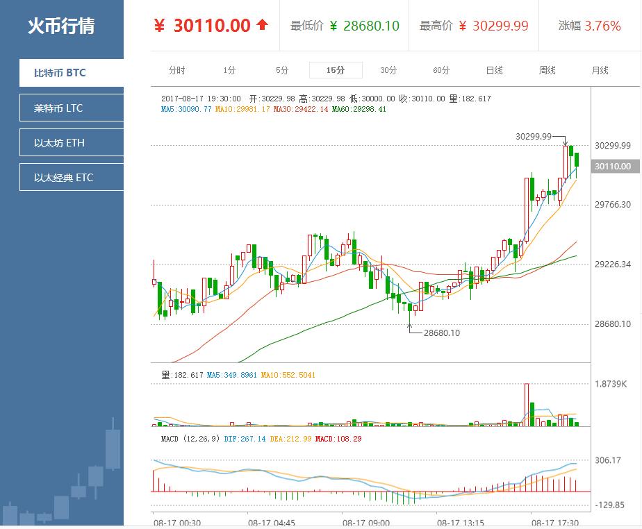Screen dimensions: 642x529
Task: Switch chart to 分时 view
Action: pos(176,70)
